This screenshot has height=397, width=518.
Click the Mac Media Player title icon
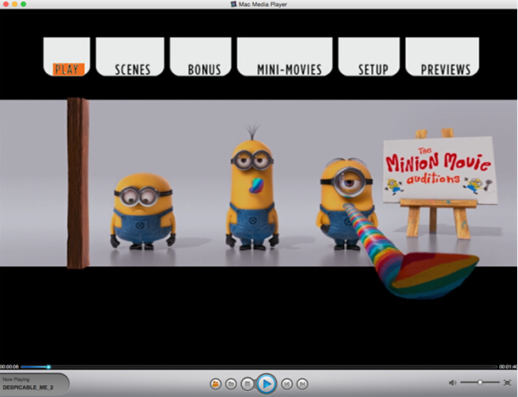[x=234, y=4]
